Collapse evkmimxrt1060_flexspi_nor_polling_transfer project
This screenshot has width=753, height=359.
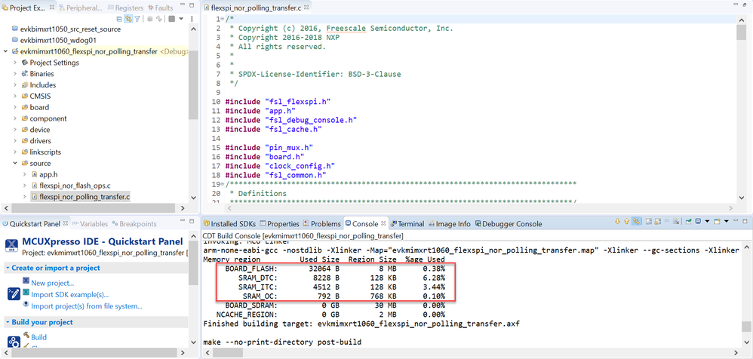pos(5,51)
